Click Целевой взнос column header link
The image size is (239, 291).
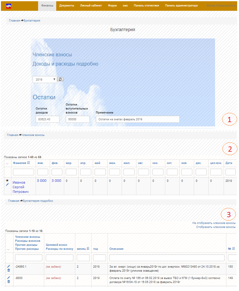[57, 245]
